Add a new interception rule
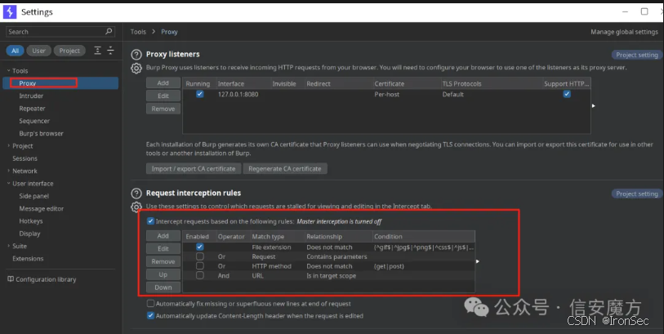Image resolution: width=664 pixels, height=334 pixels. pos(163,236)
